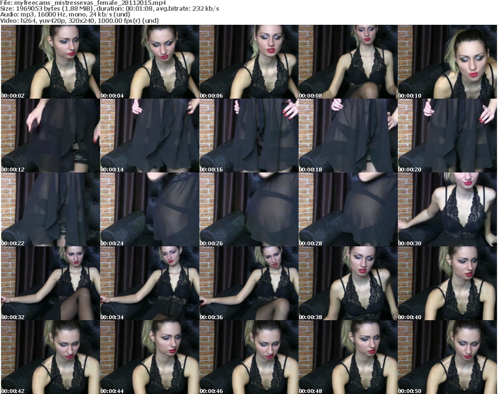Open the thumbnail stamped 00:00:04
Screen dimensions: 498x394
tap(150, 62)
